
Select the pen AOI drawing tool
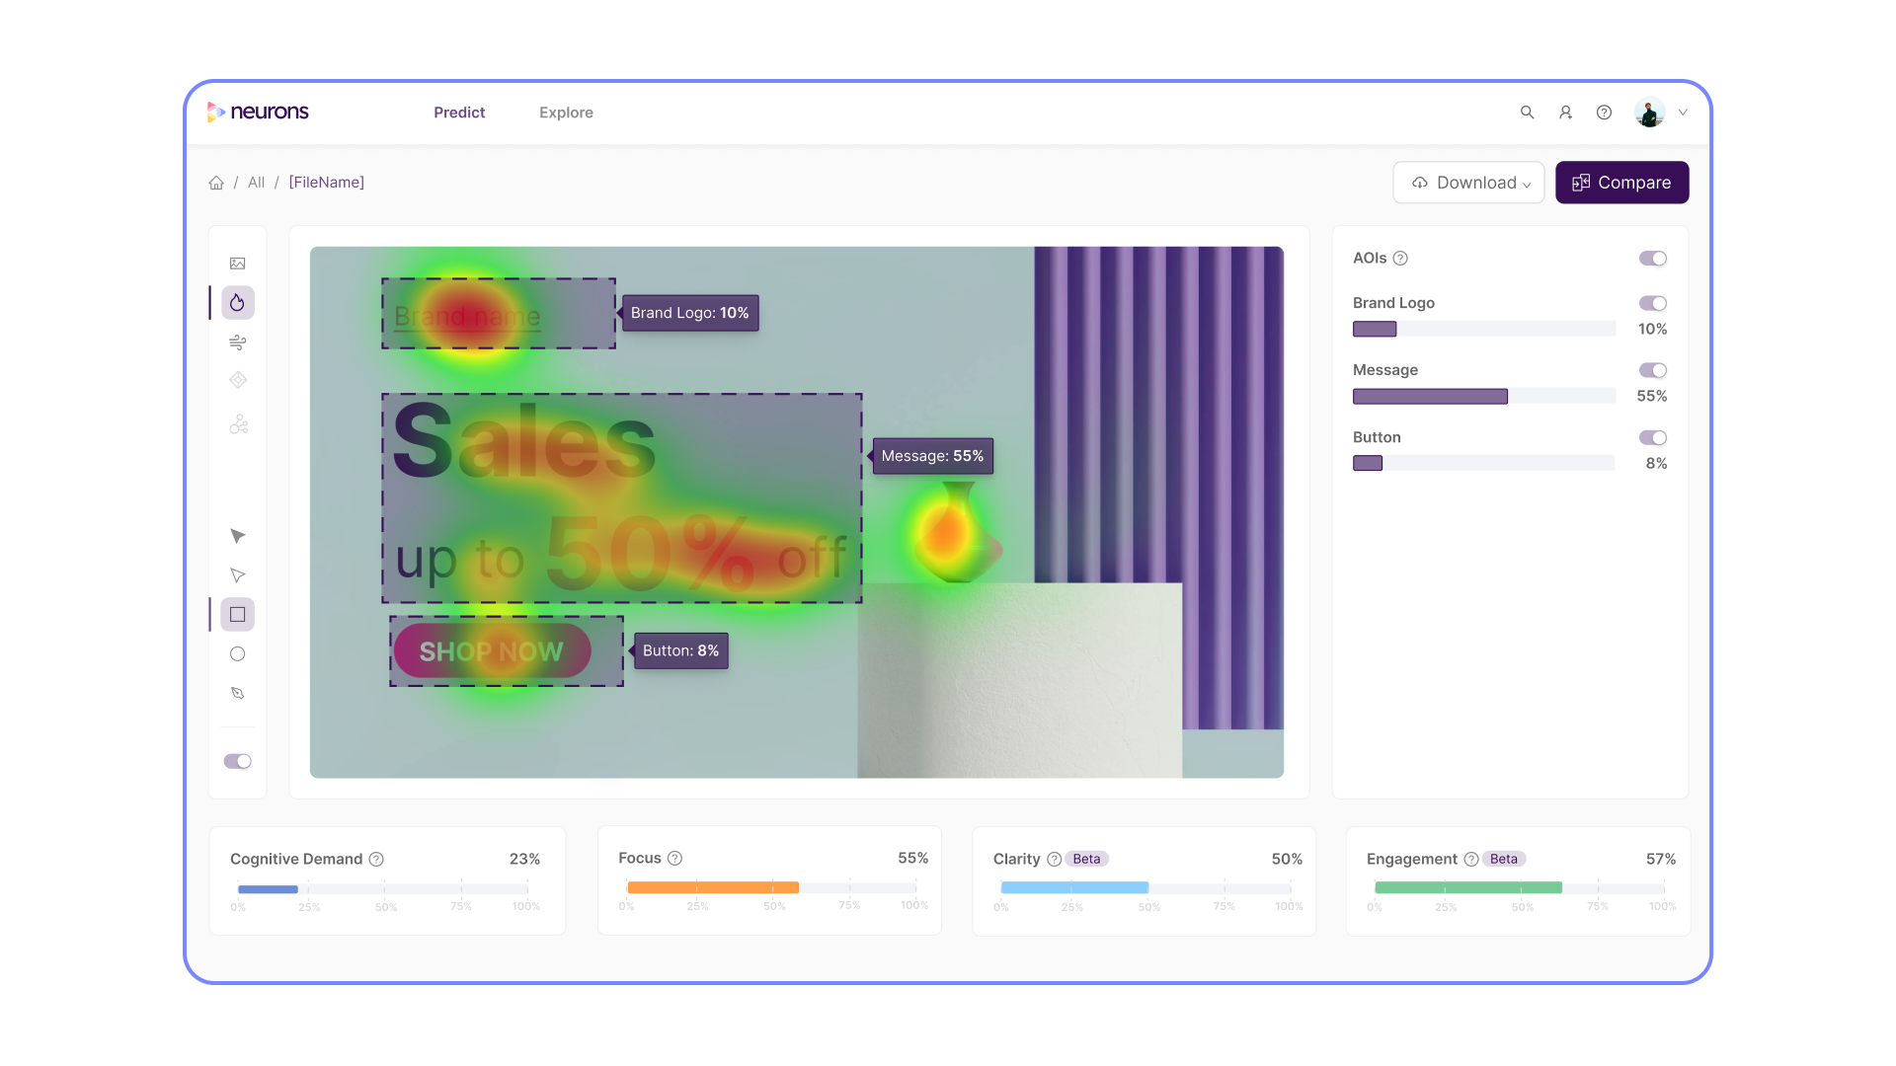tap(237, 693)
